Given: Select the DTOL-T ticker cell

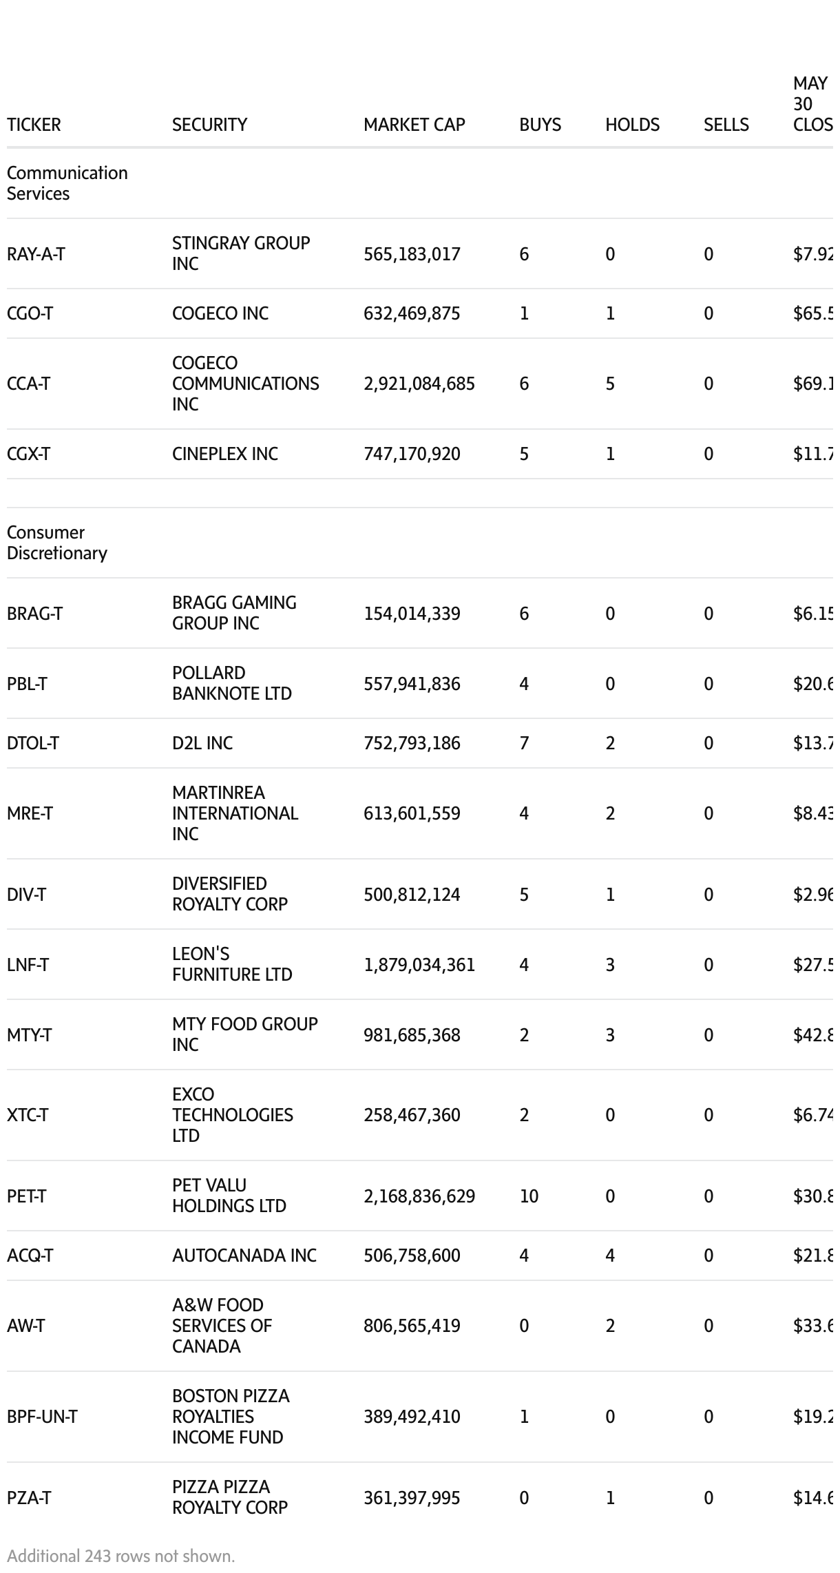Looking at the screenshot, I should click(33, 743).
